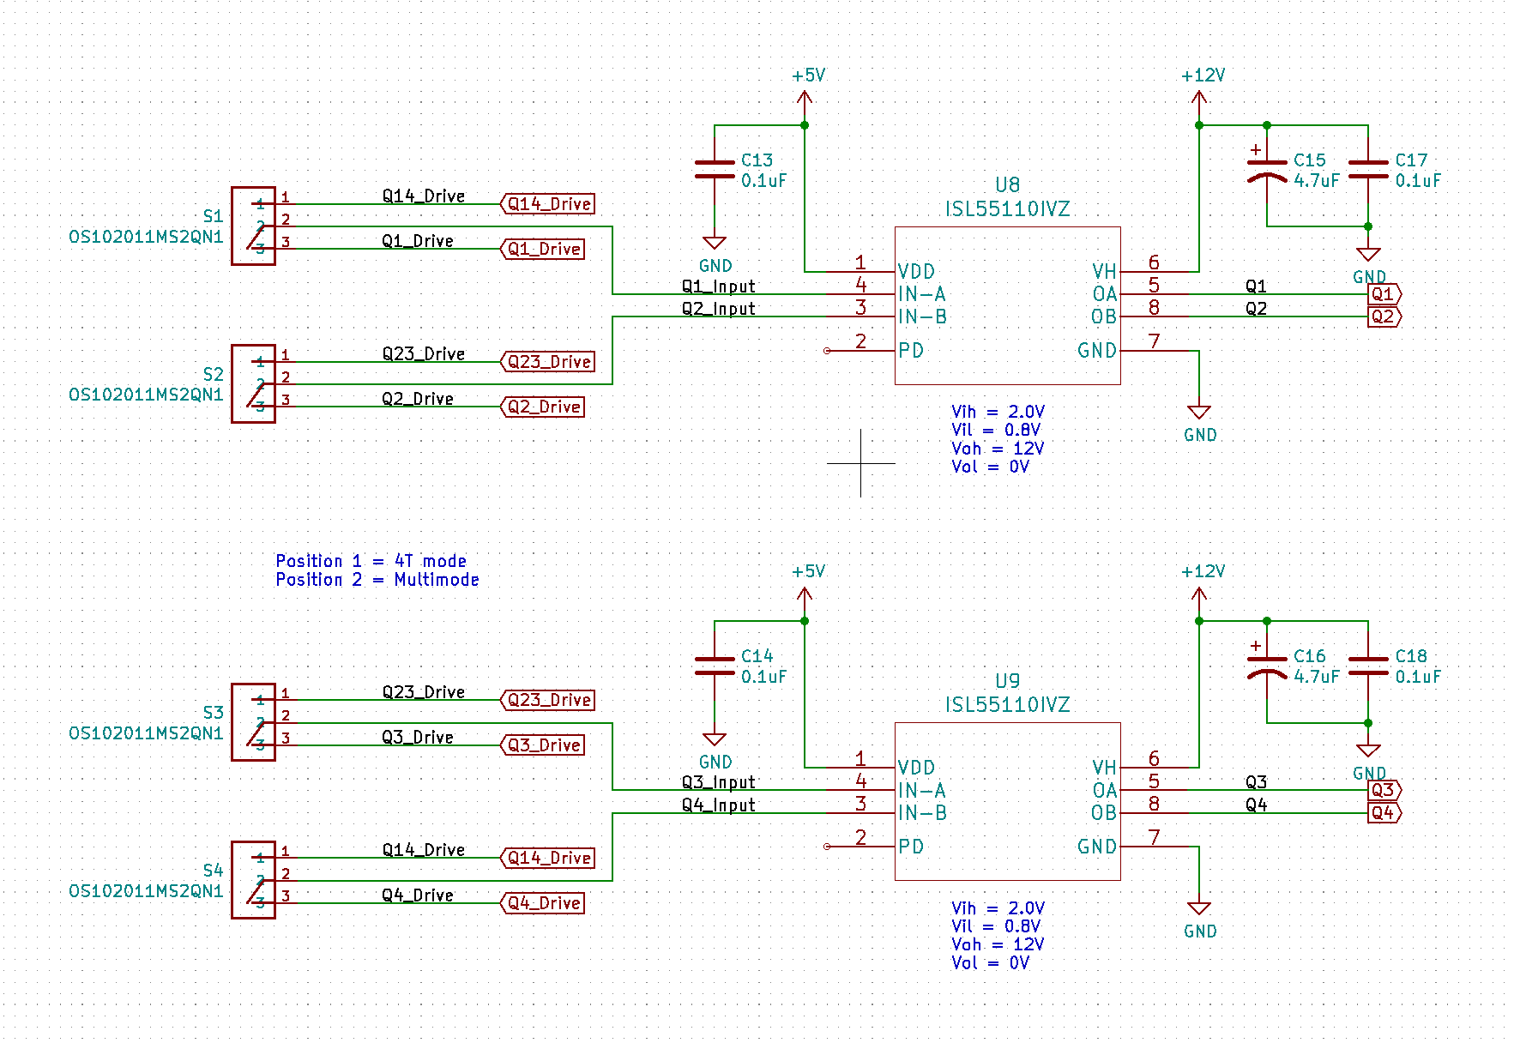The image size is (1514, 1049).
Task: Select the red Q4 output flag on U9
Action: coord(1384,813)
